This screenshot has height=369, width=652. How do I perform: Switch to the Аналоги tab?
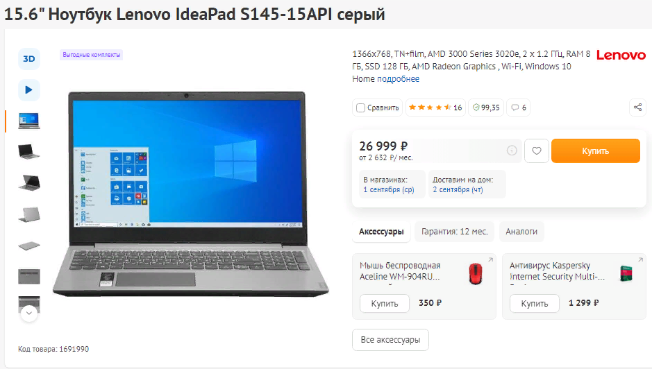click(521, 232)
